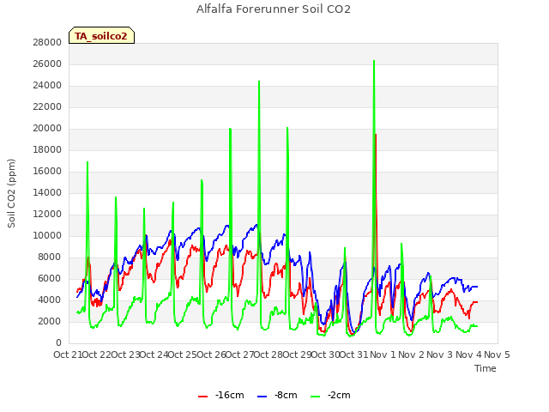
Task: Click the Nov 4 x-axis date label
Action: 468,354
